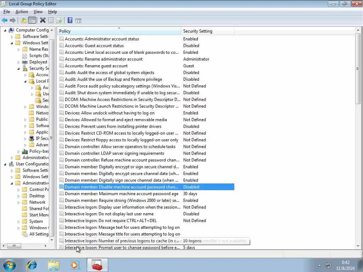Select Interactive logon: Do not display last user name
The image size is (363, 272).
(109, 214)
